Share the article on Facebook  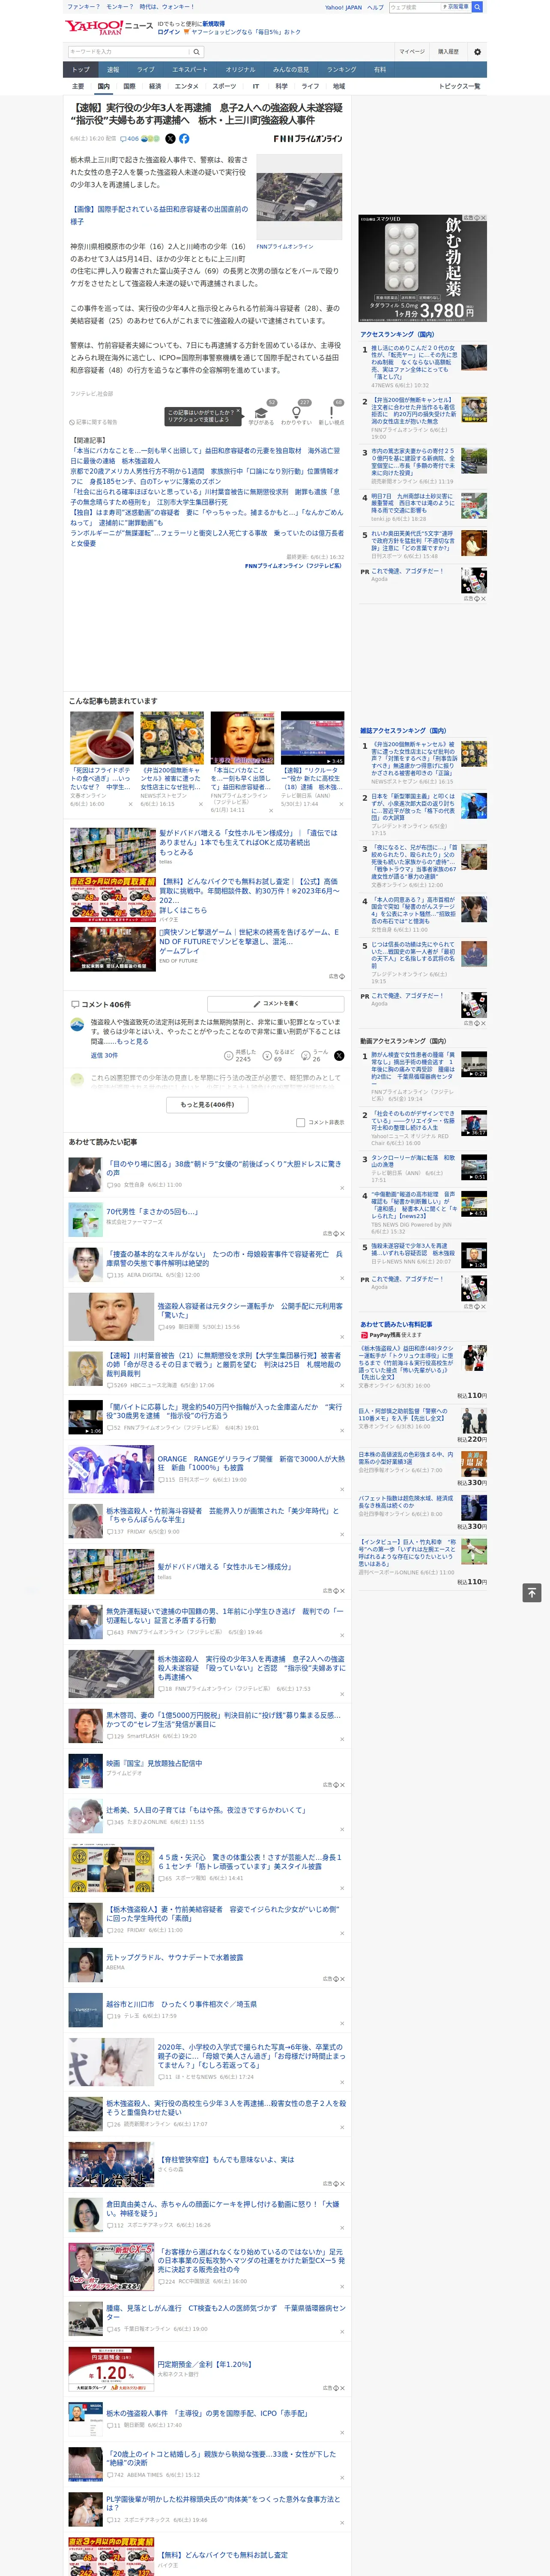click(x=184, y=139)
